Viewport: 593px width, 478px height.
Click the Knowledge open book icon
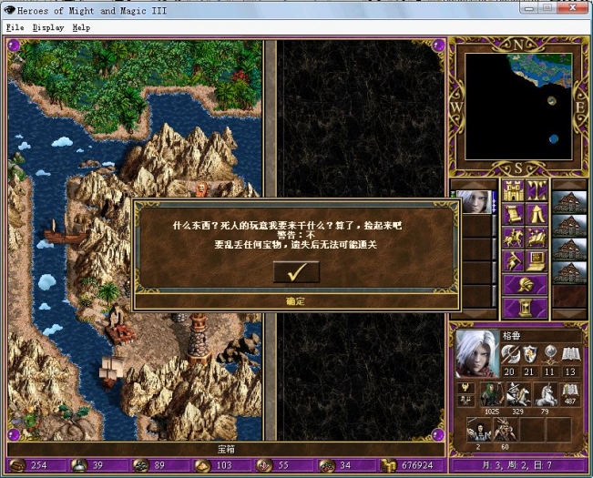tap(570, 354)
